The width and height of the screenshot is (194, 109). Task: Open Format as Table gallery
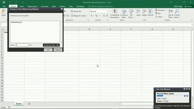pyautogui.click(x=124, y=14)
